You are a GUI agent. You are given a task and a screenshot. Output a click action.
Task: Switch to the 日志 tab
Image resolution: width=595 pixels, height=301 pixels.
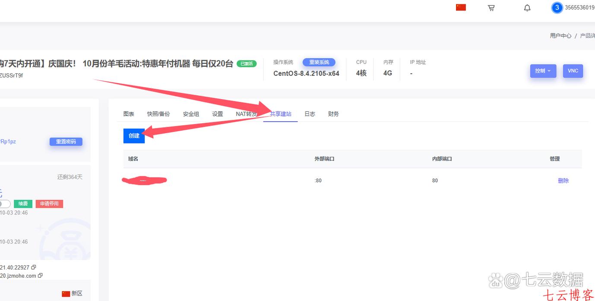click(309, 113)
